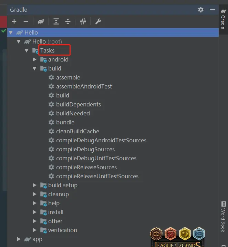
Task: Open Gradle settings wrench icon
Action: pos(98,21)
